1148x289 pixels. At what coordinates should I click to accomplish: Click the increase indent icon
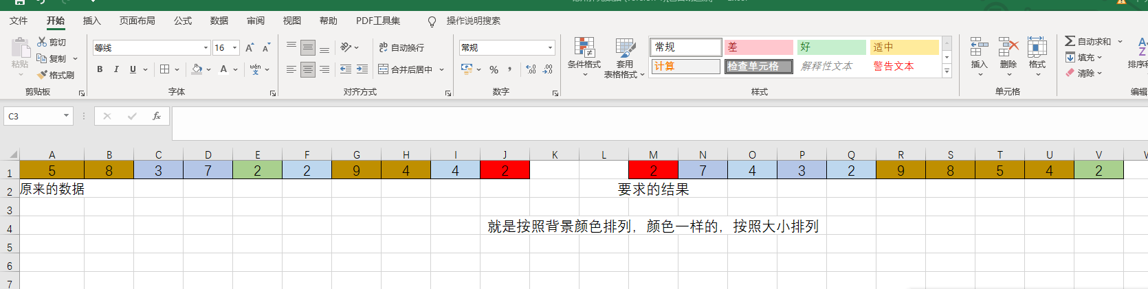click(362, 69)
